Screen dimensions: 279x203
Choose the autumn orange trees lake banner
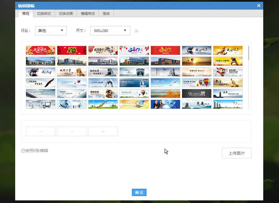[165, 93]
